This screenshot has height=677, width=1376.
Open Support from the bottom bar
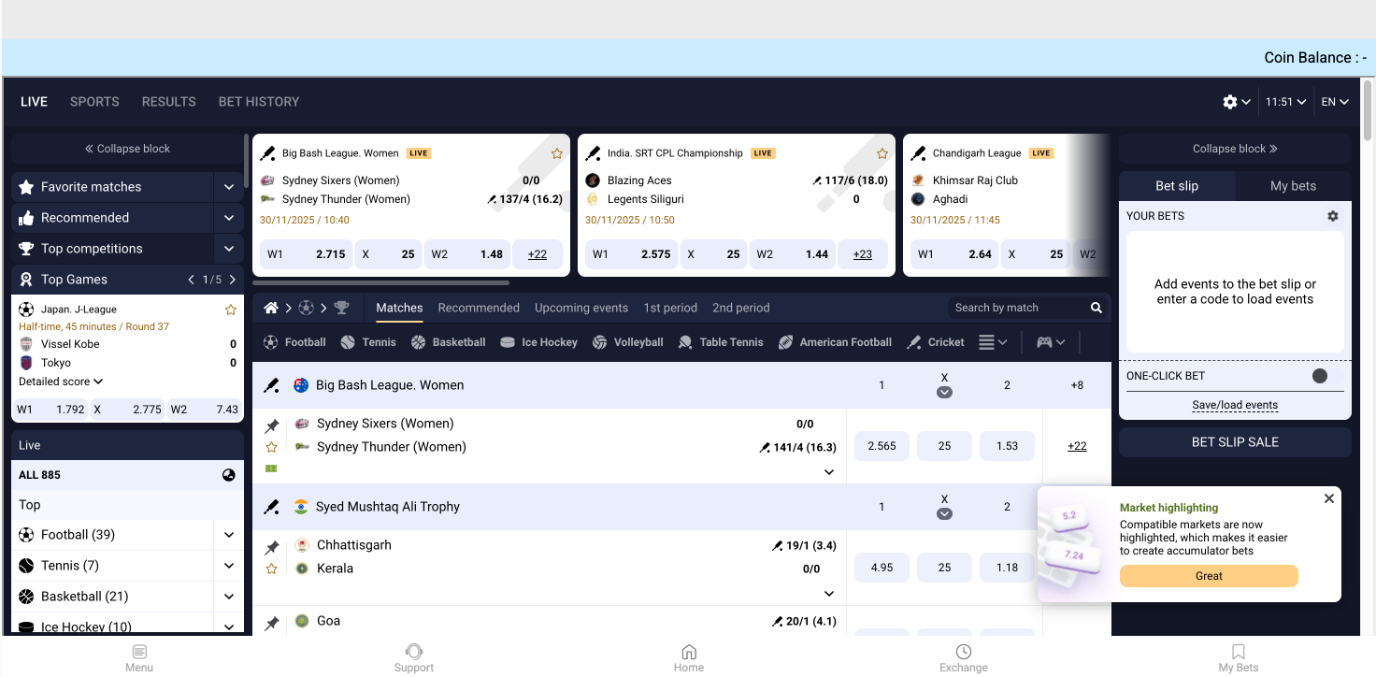click(x=414, y=656)
